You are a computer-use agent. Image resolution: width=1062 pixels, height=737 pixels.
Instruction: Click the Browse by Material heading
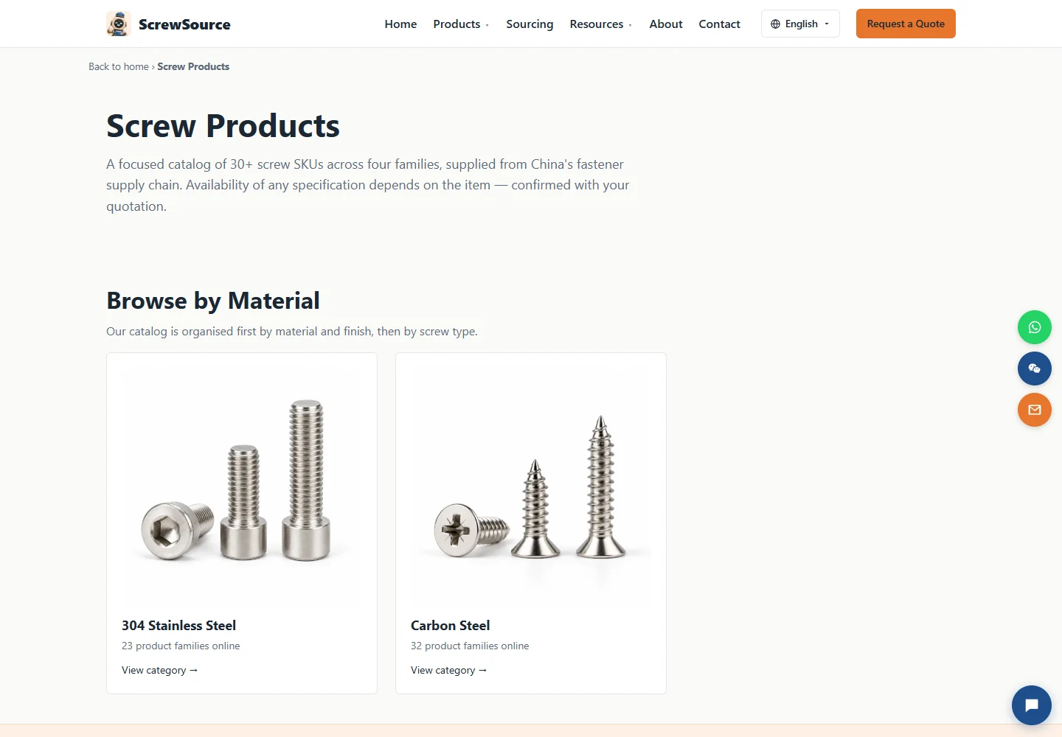[213, 301]
